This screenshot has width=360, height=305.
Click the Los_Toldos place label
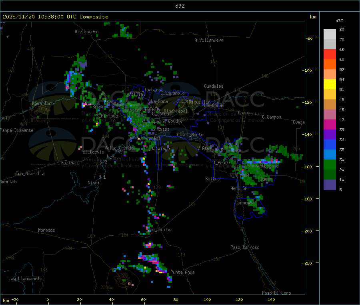click(159, 230)
